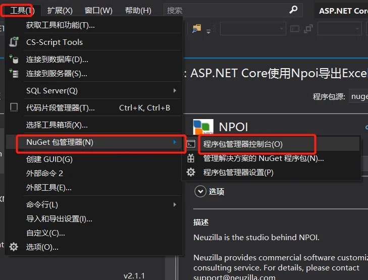
Task: Click the gear icon beside 选项(O)...
Action: pyautogui.click(x=14, y=247)
